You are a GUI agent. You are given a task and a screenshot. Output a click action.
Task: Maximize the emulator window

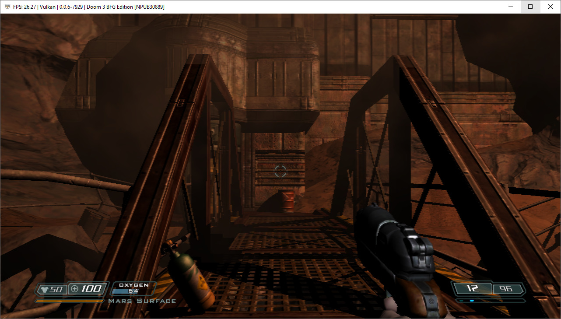click(x=530, y=7)
